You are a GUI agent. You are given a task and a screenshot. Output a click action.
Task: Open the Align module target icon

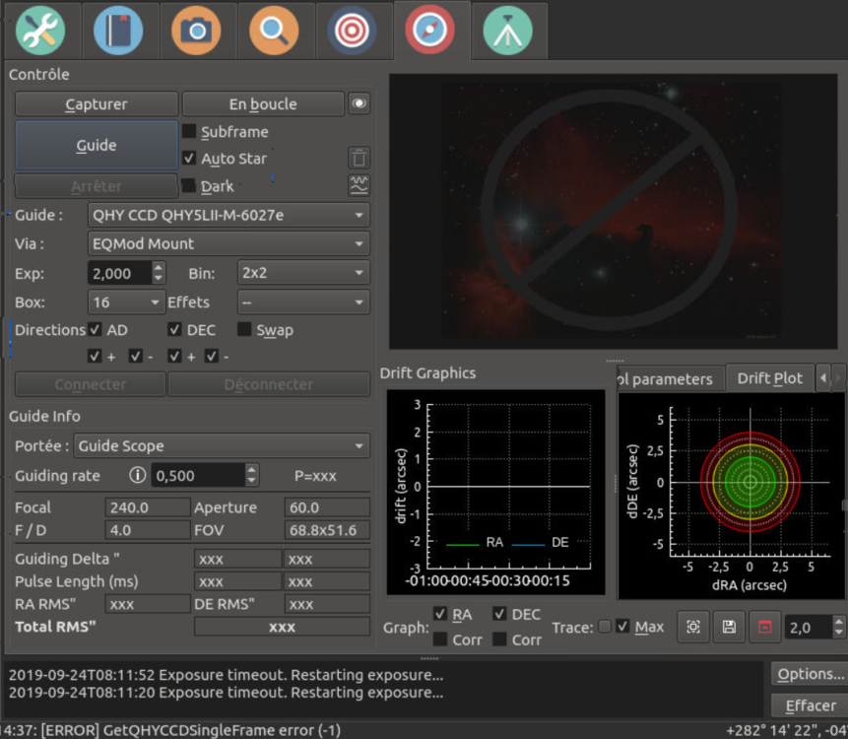click(352, 32)
